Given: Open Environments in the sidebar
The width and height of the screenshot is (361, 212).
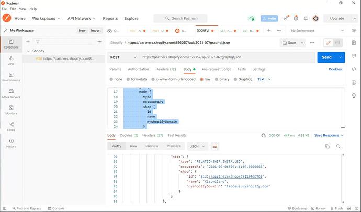Looking at the screenshot, I should coord(11,77).
